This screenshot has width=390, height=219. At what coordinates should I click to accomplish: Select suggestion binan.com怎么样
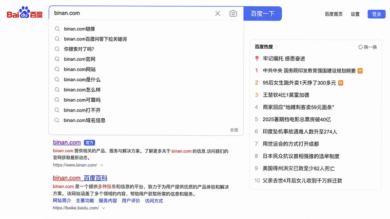(x=82, y=90)
